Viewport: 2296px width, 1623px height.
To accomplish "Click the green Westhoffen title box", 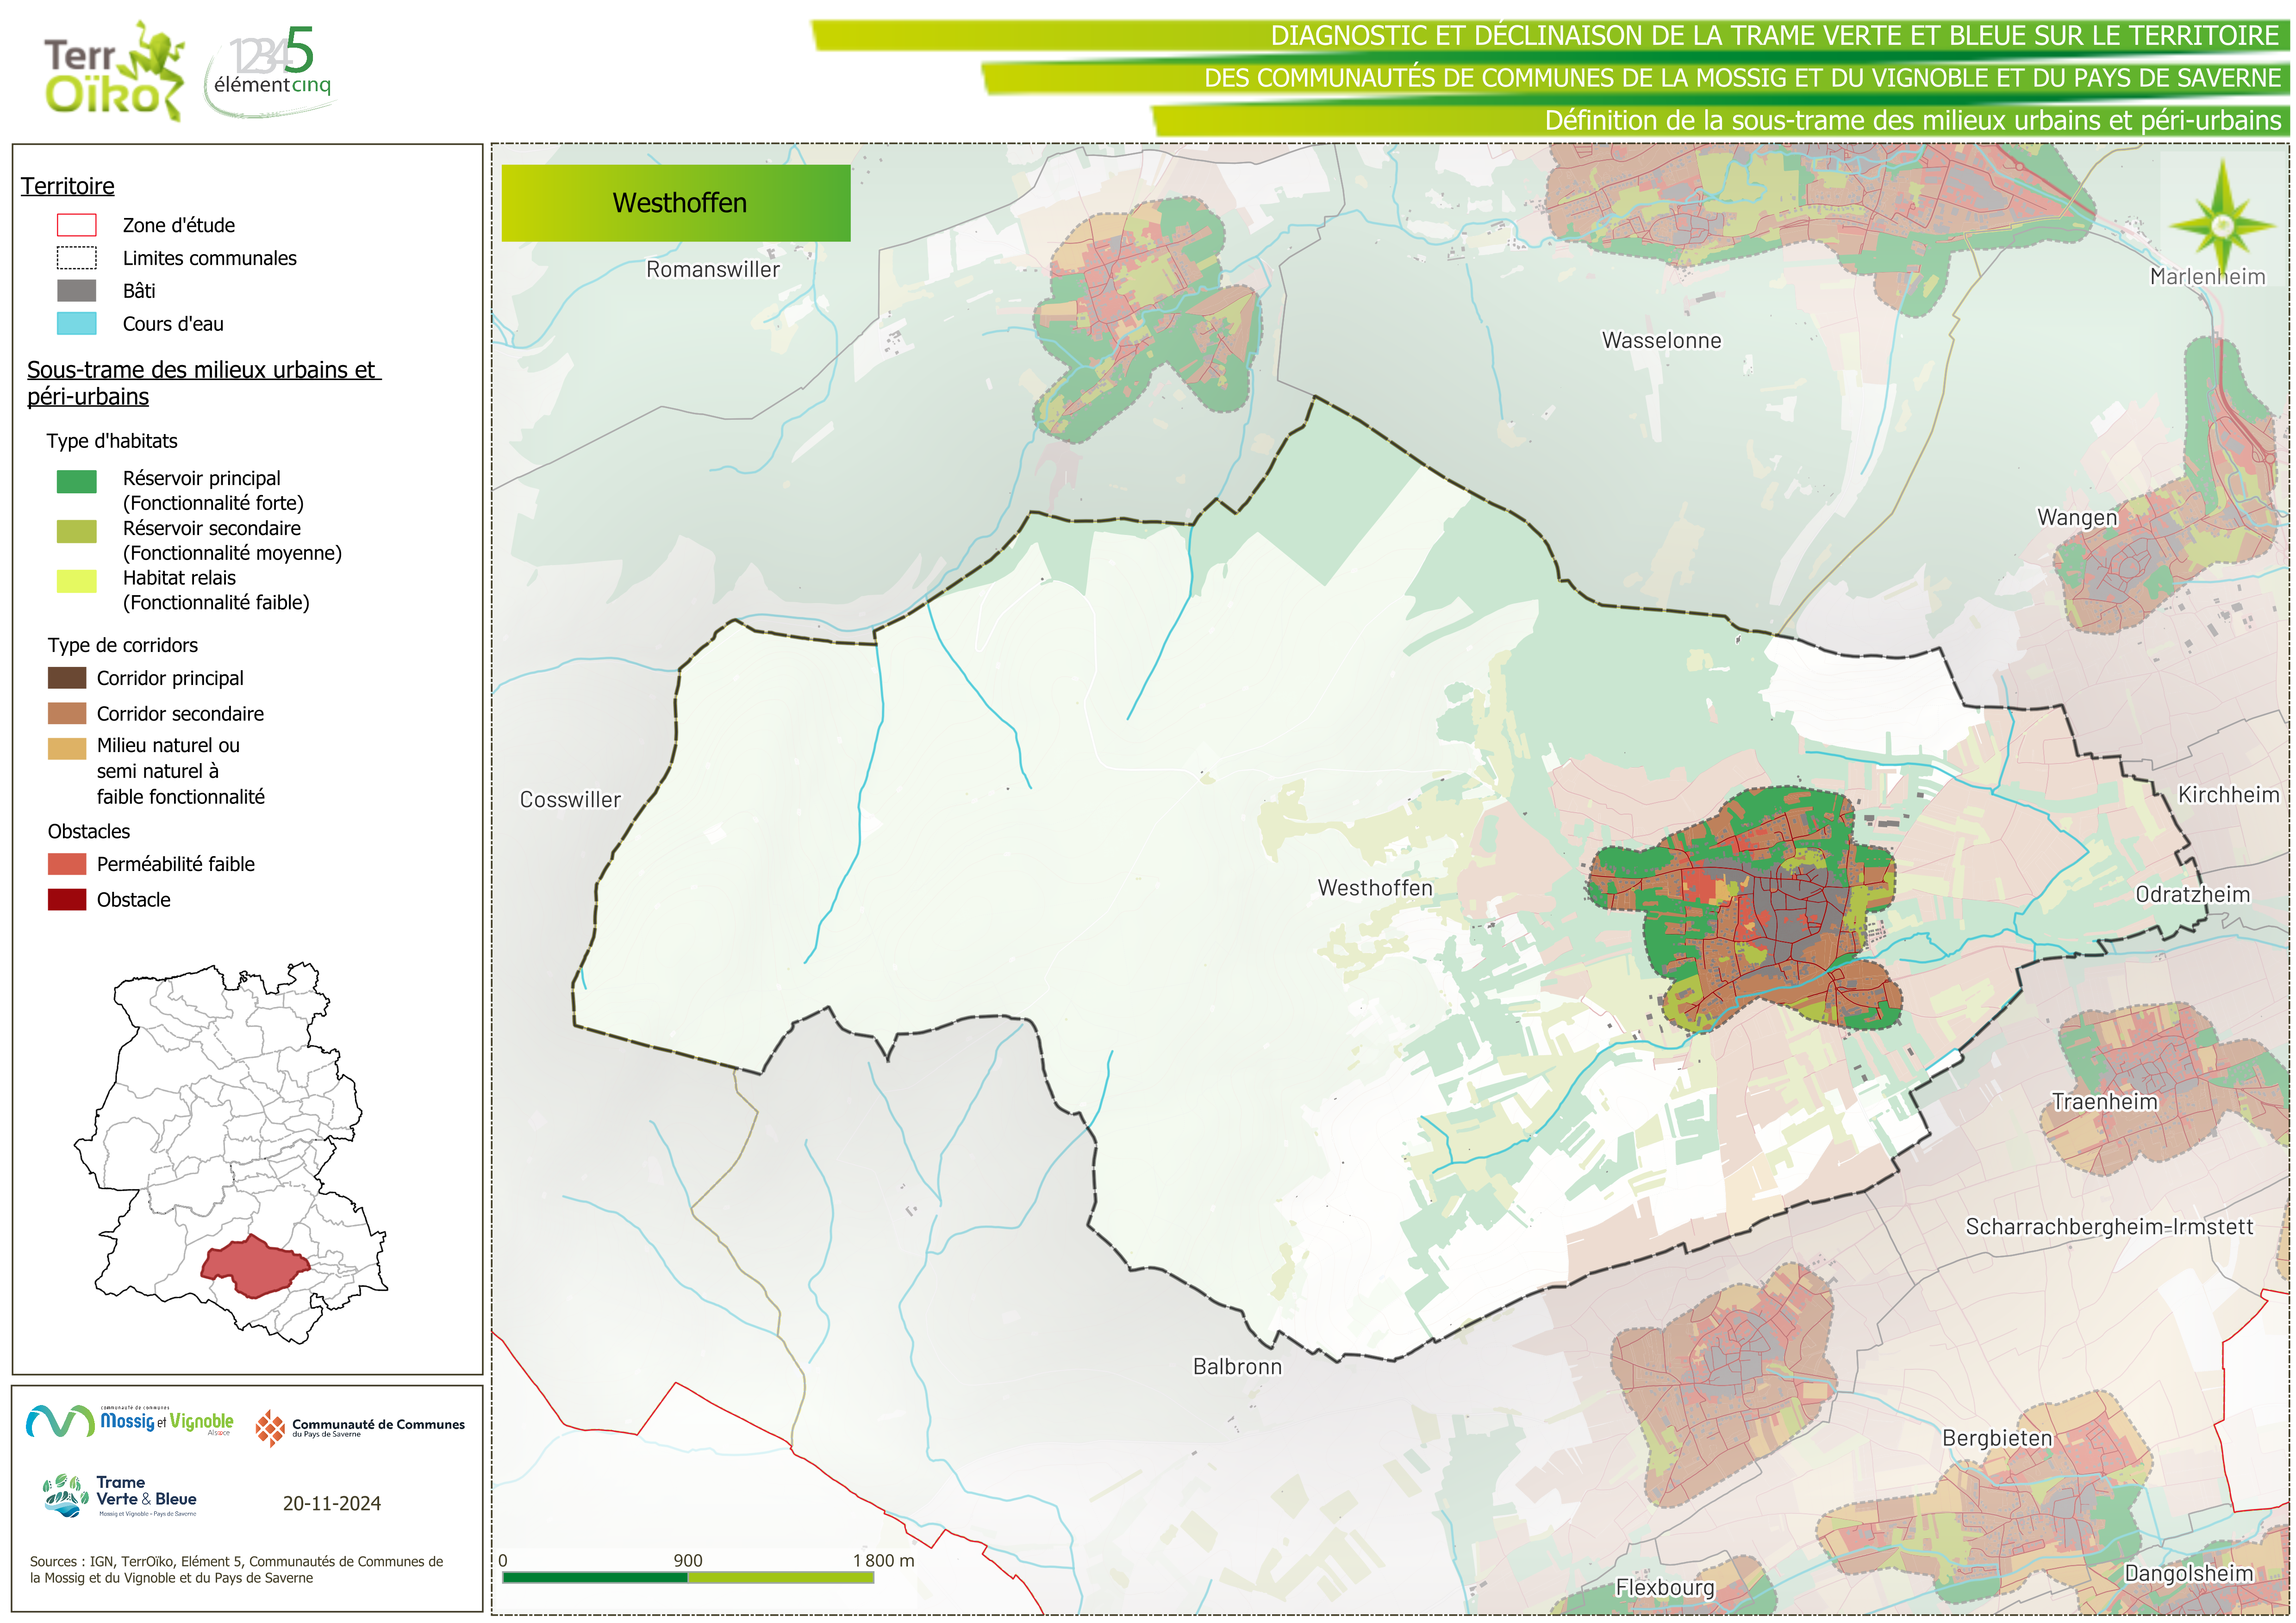I will click(676, 203).
